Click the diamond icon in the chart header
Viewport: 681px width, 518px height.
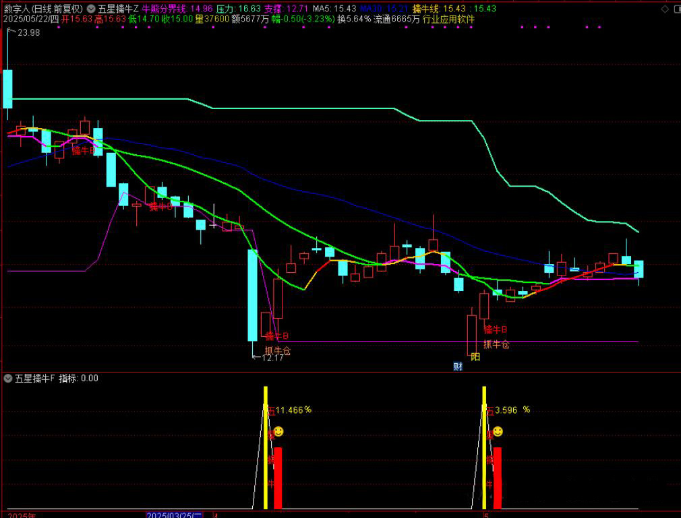(664, 9)
